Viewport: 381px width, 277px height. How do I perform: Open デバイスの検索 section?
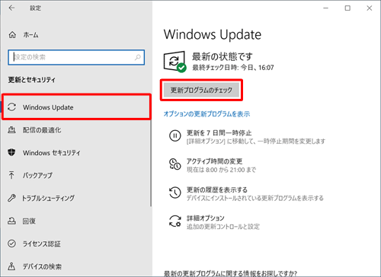[76, 266]
